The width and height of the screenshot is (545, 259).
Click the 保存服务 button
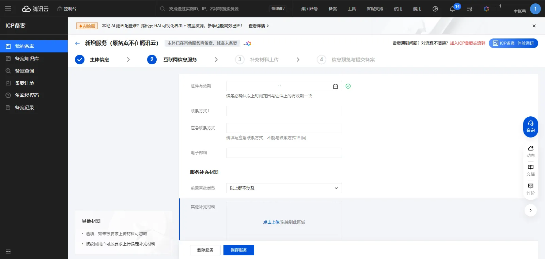pyautogui.click(x=239, y=250)
